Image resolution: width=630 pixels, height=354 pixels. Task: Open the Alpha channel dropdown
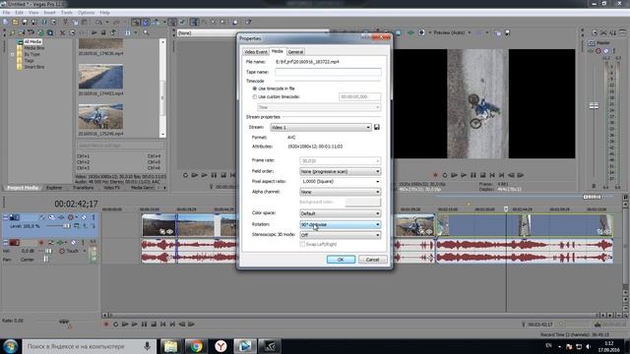click(340, 192)
